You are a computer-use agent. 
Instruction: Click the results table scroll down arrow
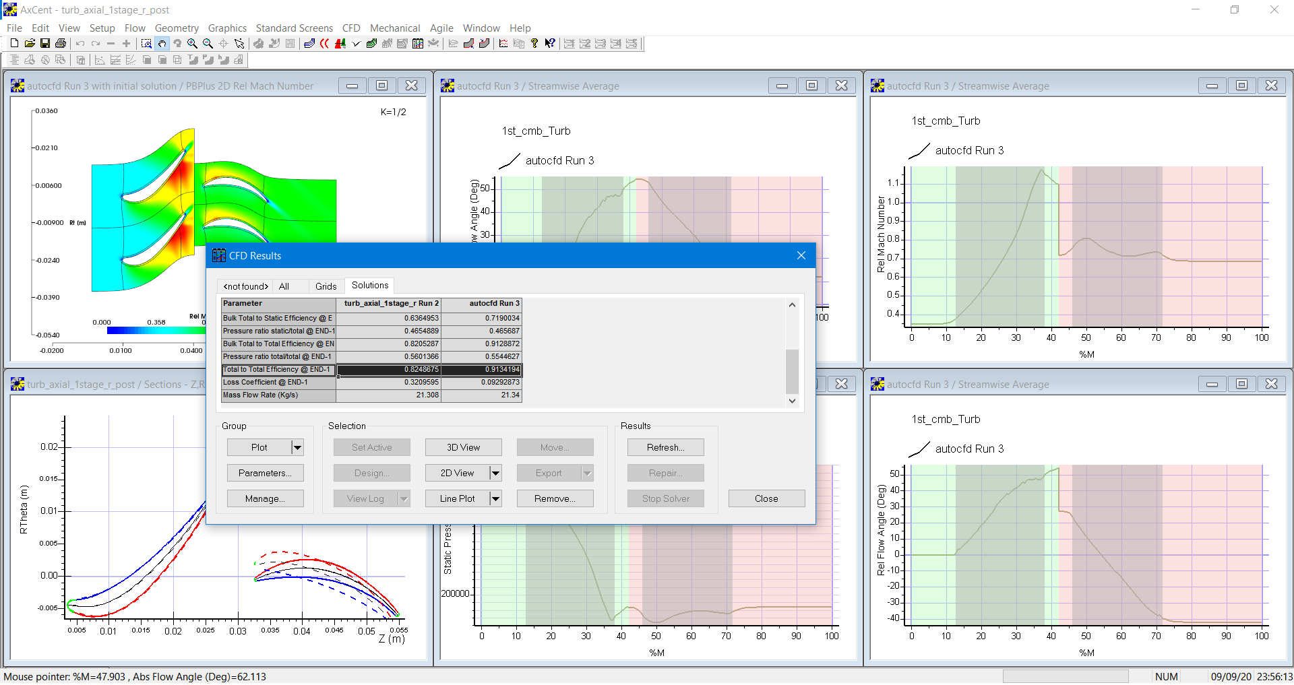(792, 401)
